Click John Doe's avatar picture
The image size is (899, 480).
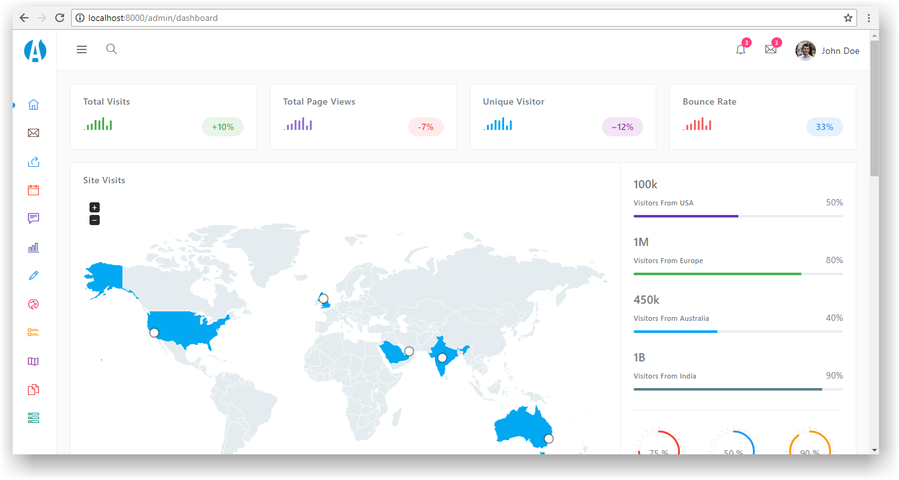coord(806,51)
